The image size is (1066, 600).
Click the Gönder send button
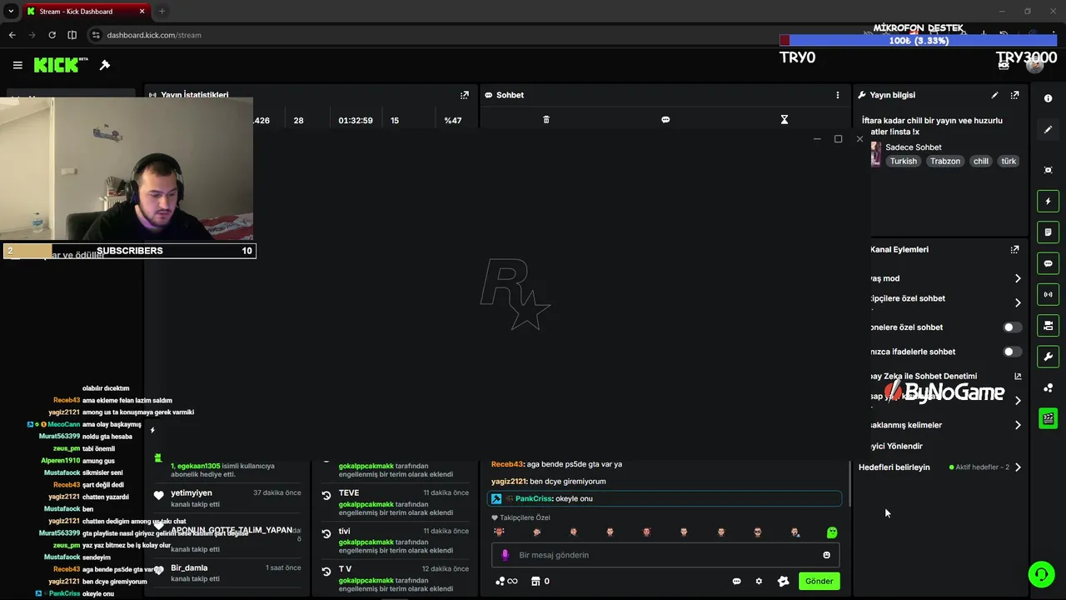(x=819, y=581)
